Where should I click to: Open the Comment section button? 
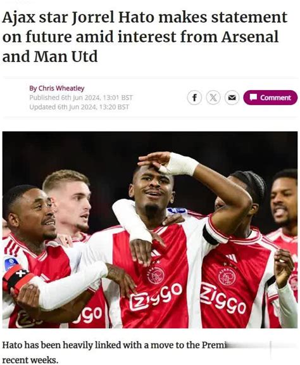coord(270,98)
